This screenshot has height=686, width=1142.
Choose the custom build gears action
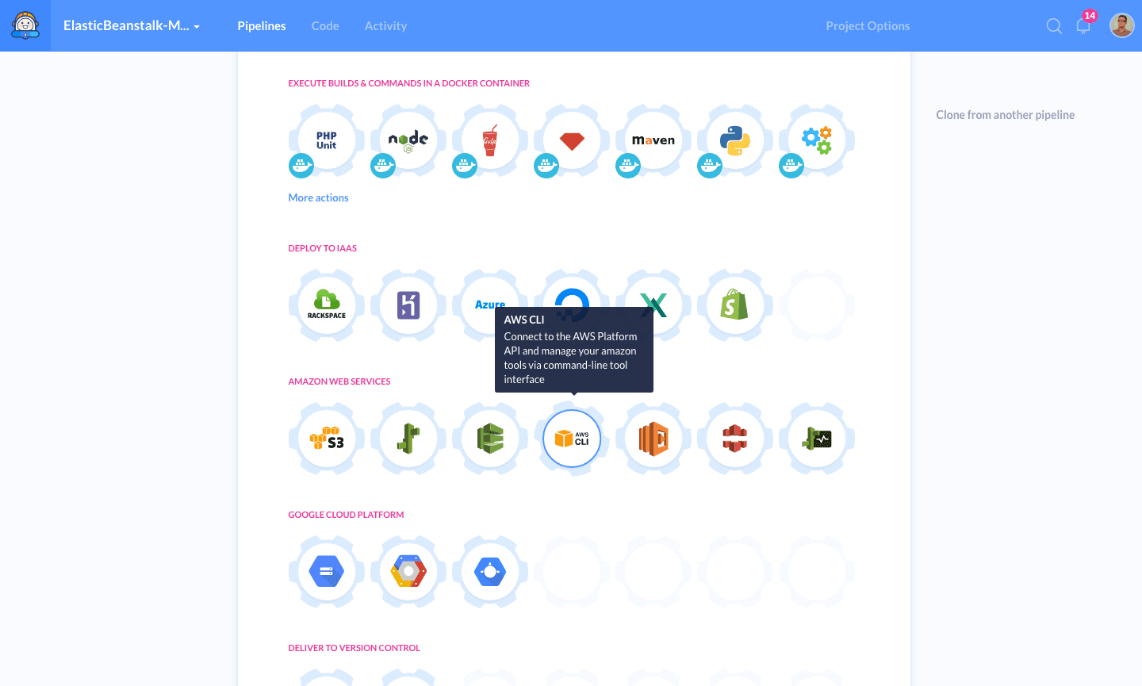(817, 140)
